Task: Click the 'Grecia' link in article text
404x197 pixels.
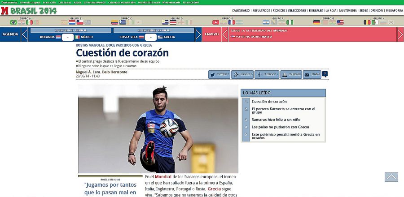Action: click(214, 189)
